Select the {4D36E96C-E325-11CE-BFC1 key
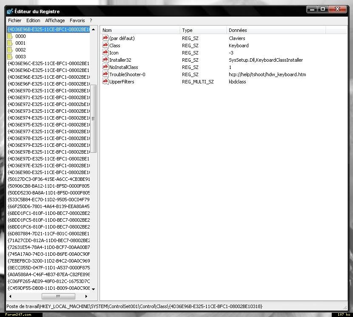 (x=48, y=63)
